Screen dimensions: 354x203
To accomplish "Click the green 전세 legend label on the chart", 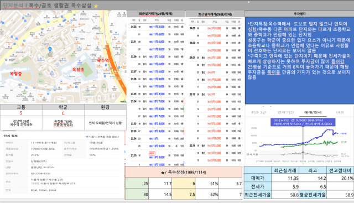I will pyautogui.click(x=343, y=142).
